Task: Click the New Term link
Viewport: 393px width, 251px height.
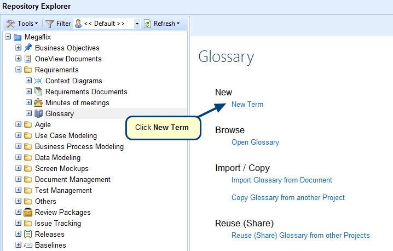Action: 247,104
